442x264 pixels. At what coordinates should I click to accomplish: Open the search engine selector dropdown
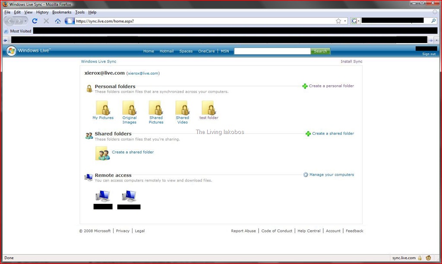355,21
